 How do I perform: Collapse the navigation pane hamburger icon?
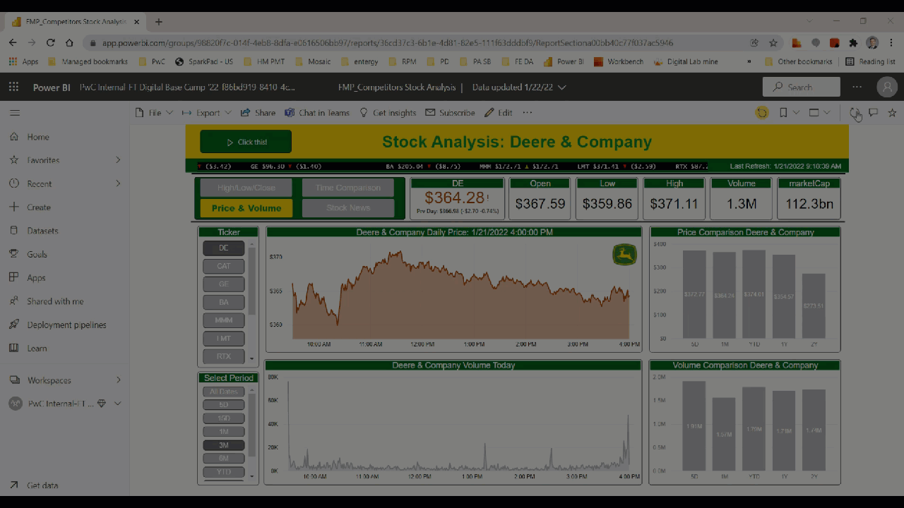(x=15, y=113)
